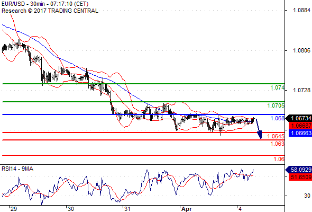Click the 1.0884 price axis label
The height and width of the screenshot is (212, 312).
301,10
